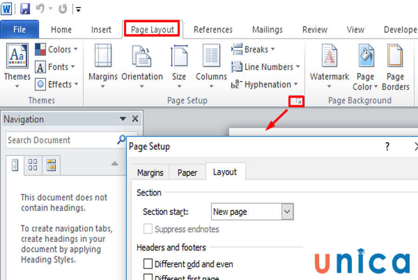Open the Undo history dropdown arrow
The width and height of the screenshot is (418, 280).
click(x=51, y=9)
